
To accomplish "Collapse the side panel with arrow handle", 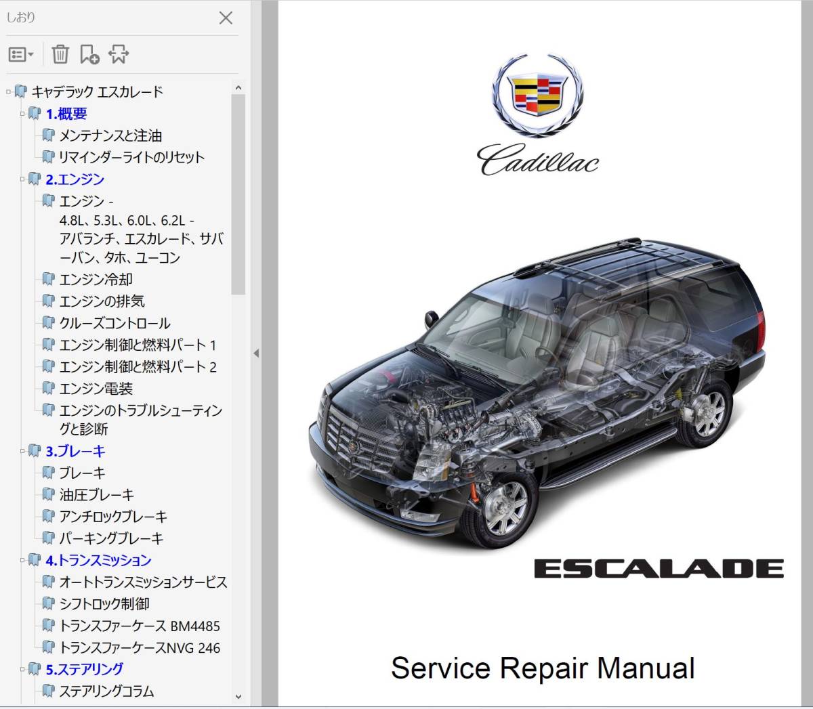I will click(x=256, y=353).
